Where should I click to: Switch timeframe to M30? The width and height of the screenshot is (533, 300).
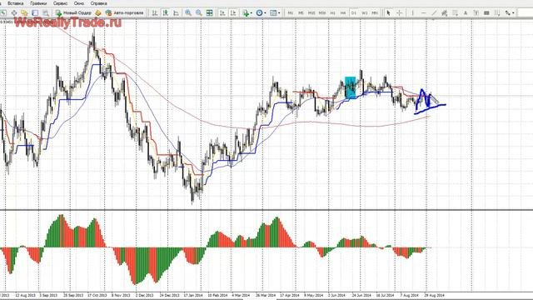[322, 13]
